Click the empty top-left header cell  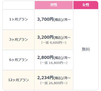point(18,5)
